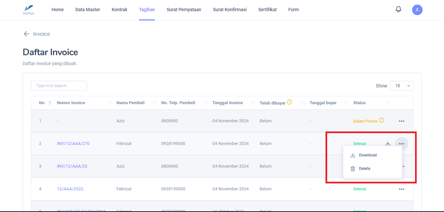Click Selesai status in 12/AAA/2522 row
Image resolution: width=444 pixels, height=212 pixels.
(359, 189)
